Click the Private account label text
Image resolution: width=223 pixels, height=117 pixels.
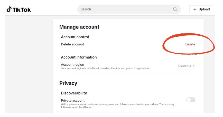73,101
